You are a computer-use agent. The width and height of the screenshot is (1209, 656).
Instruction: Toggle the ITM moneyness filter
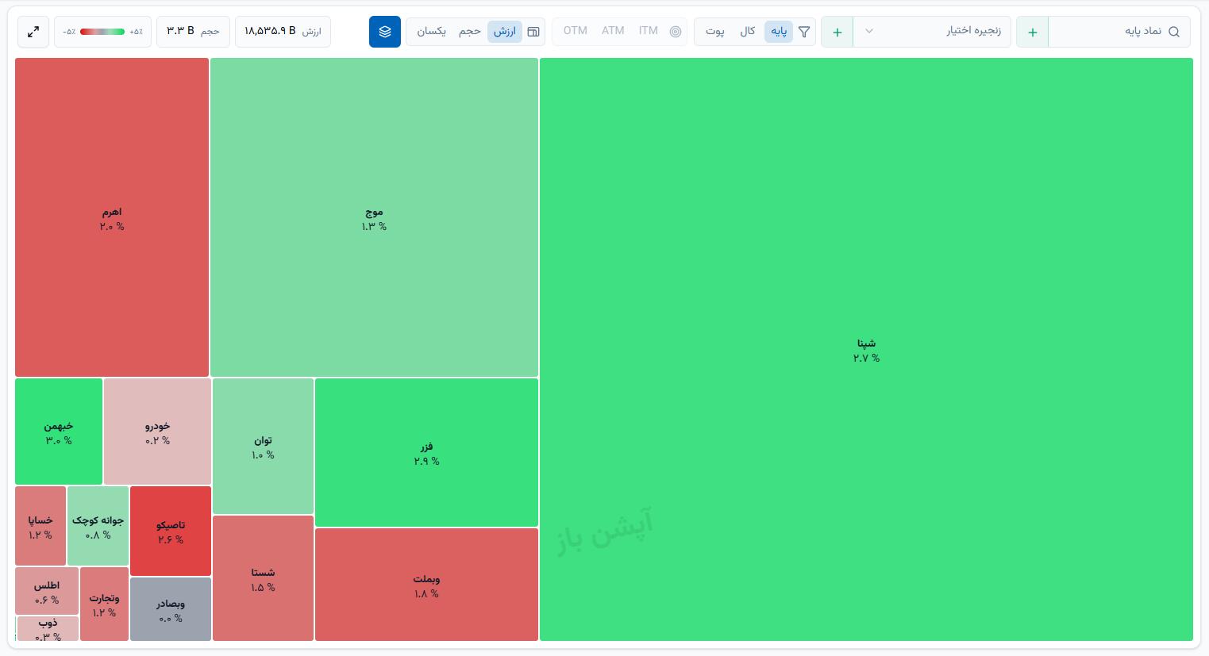coord(649,31)
